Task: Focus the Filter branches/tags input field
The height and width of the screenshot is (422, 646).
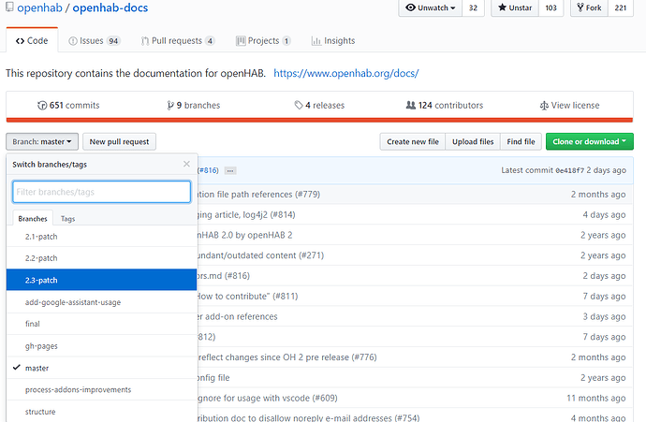Action: [x=101, y=192]
